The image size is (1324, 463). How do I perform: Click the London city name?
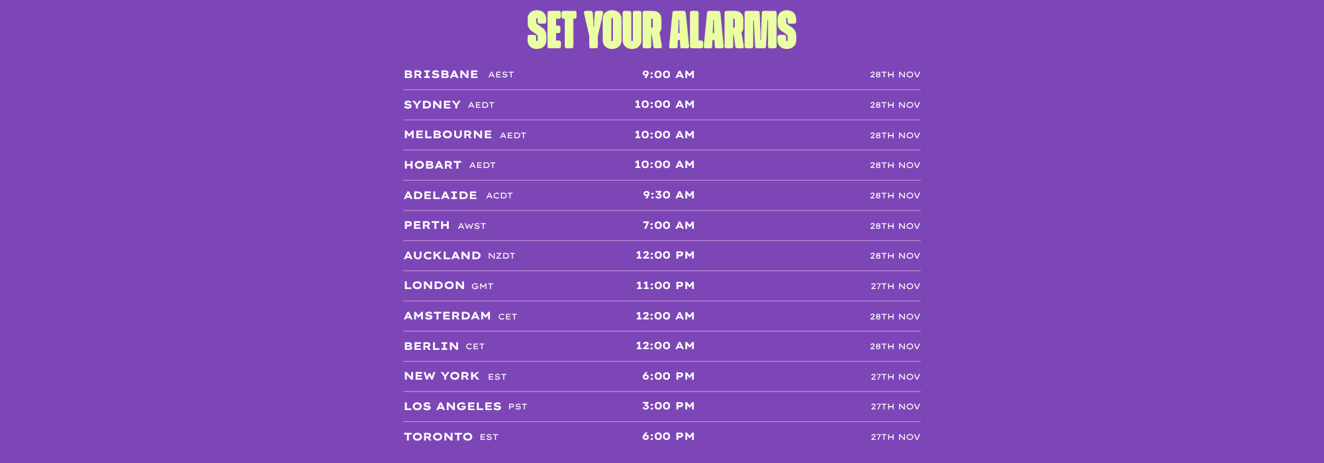coord(434,286)
